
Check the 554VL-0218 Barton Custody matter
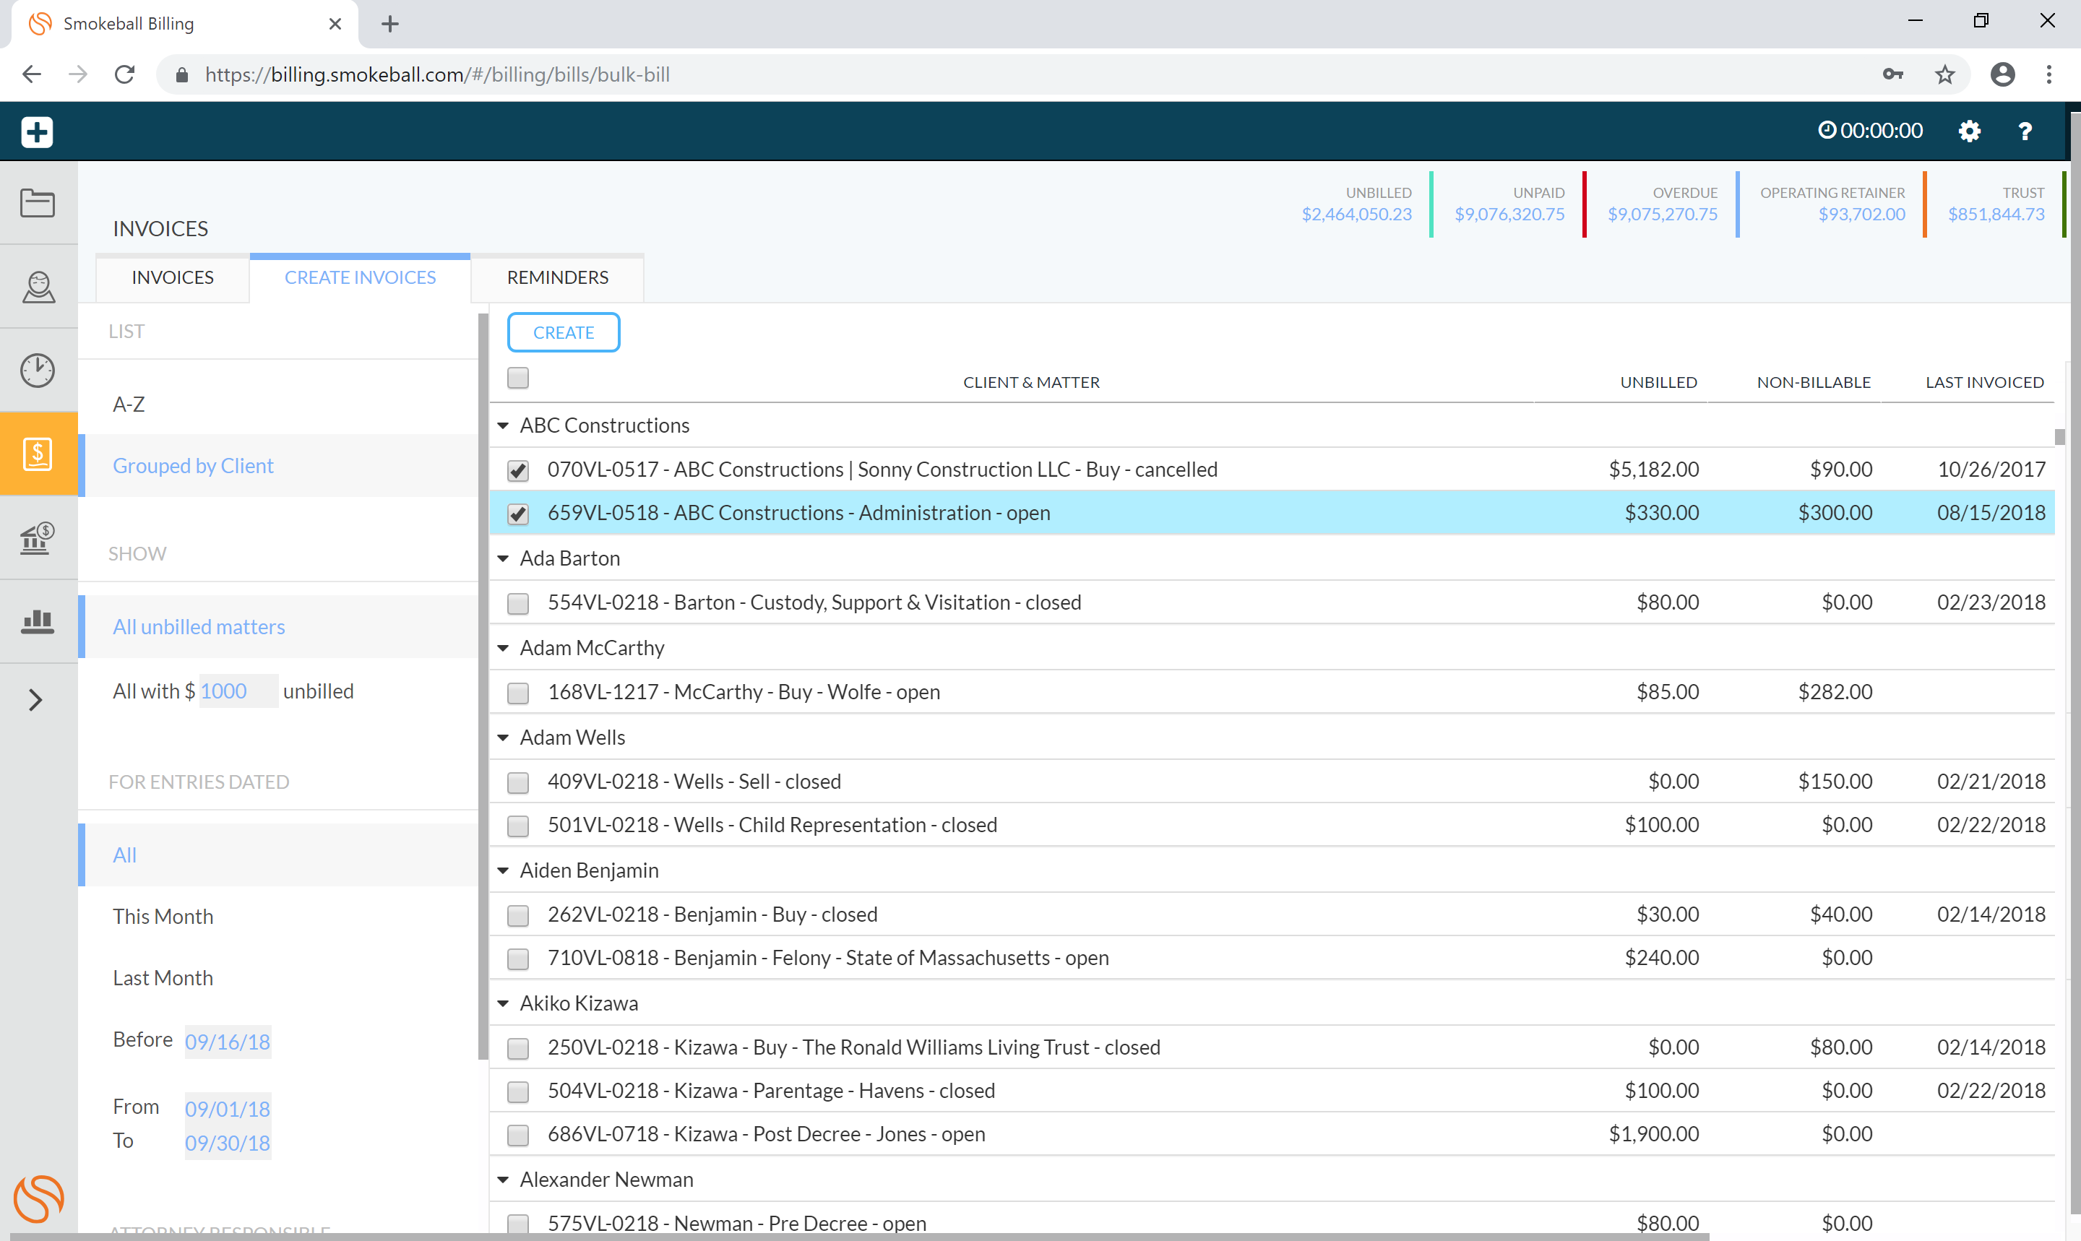518,604
